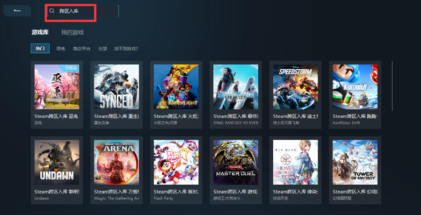Screen dimensions: 421x215
Task: Click the subtitle text 绯染天空
Action: click(281, 198)
